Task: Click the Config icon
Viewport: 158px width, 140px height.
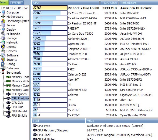Action: coord(3,64)
